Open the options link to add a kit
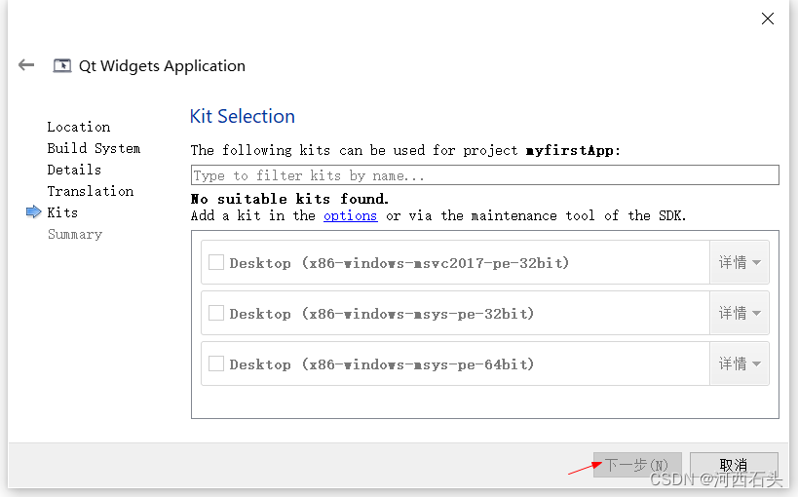798x497 pixels. pos(350,216)
